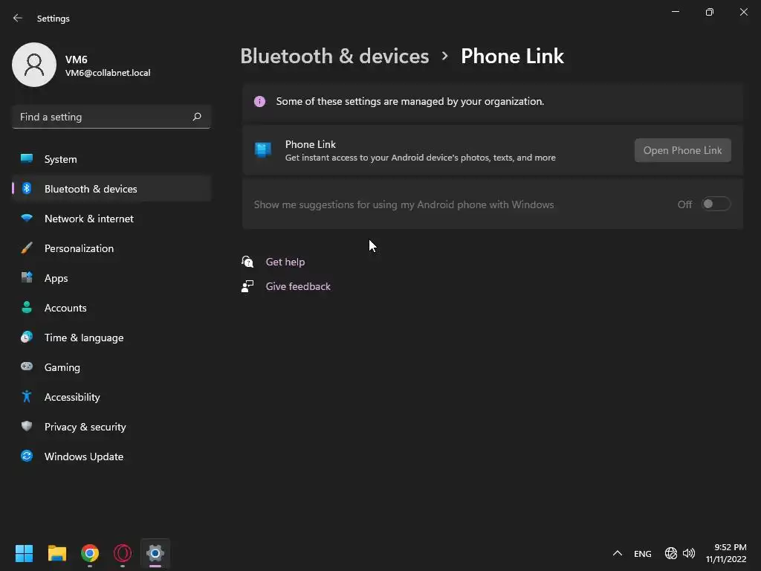Viewport: 761px width, 571px height.
Task: Open Chrome from the taskbar
Action: [90, 553]
